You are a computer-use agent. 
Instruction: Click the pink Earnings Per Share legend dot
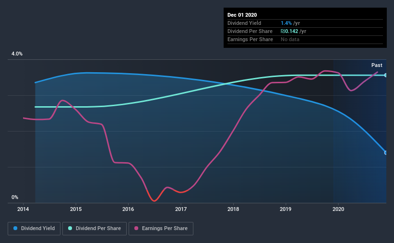[136, 228]
